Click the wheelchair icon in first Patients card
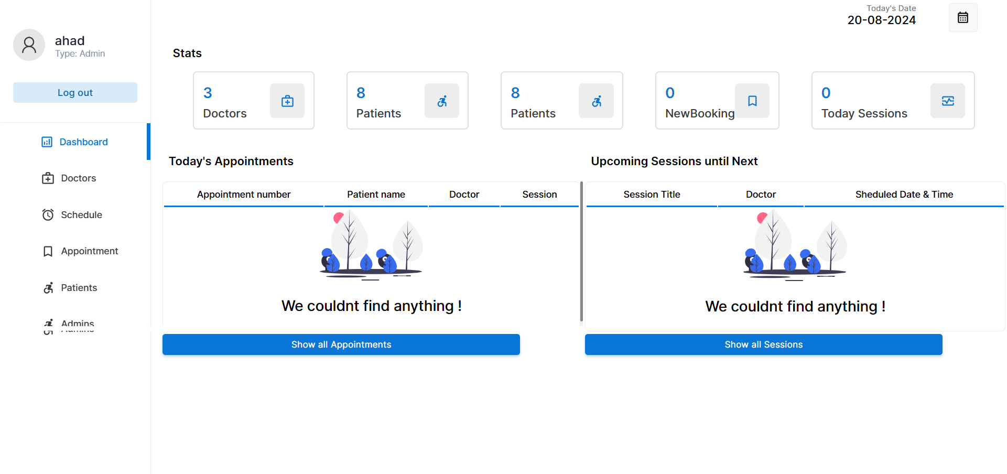The image size is (1007, 474). 442,101
